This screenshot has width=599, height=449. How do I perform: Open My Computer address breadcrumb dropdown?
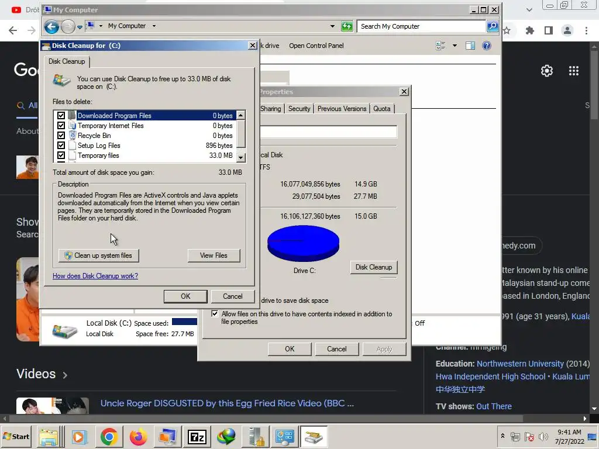coord(154,26)
